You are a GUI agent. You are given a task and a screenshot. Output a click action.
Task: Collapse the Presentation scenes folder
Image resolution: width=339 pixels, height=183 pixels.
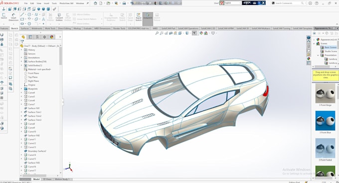click(x=318, y=55)
